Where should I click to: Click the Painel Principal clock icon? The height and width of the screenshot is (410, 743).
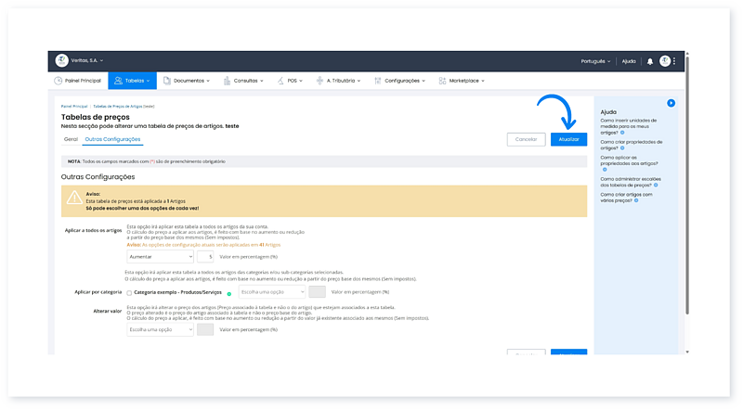click(59, 81)
